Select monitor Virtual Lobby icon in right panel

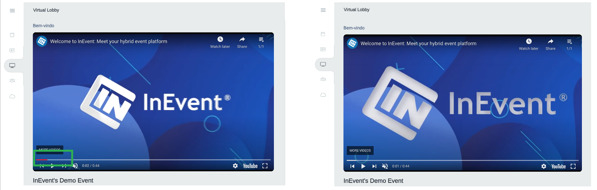click(323, 64)
